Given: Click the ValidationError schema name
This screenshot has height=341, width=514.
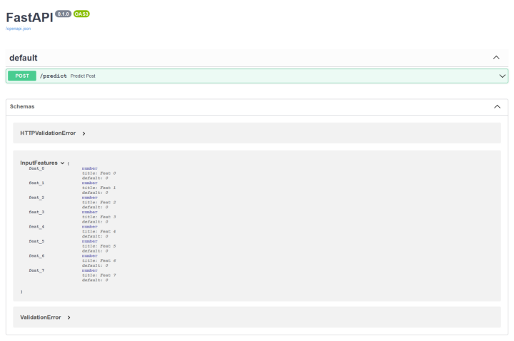Looking at the screenshot, I should point(40,317).
